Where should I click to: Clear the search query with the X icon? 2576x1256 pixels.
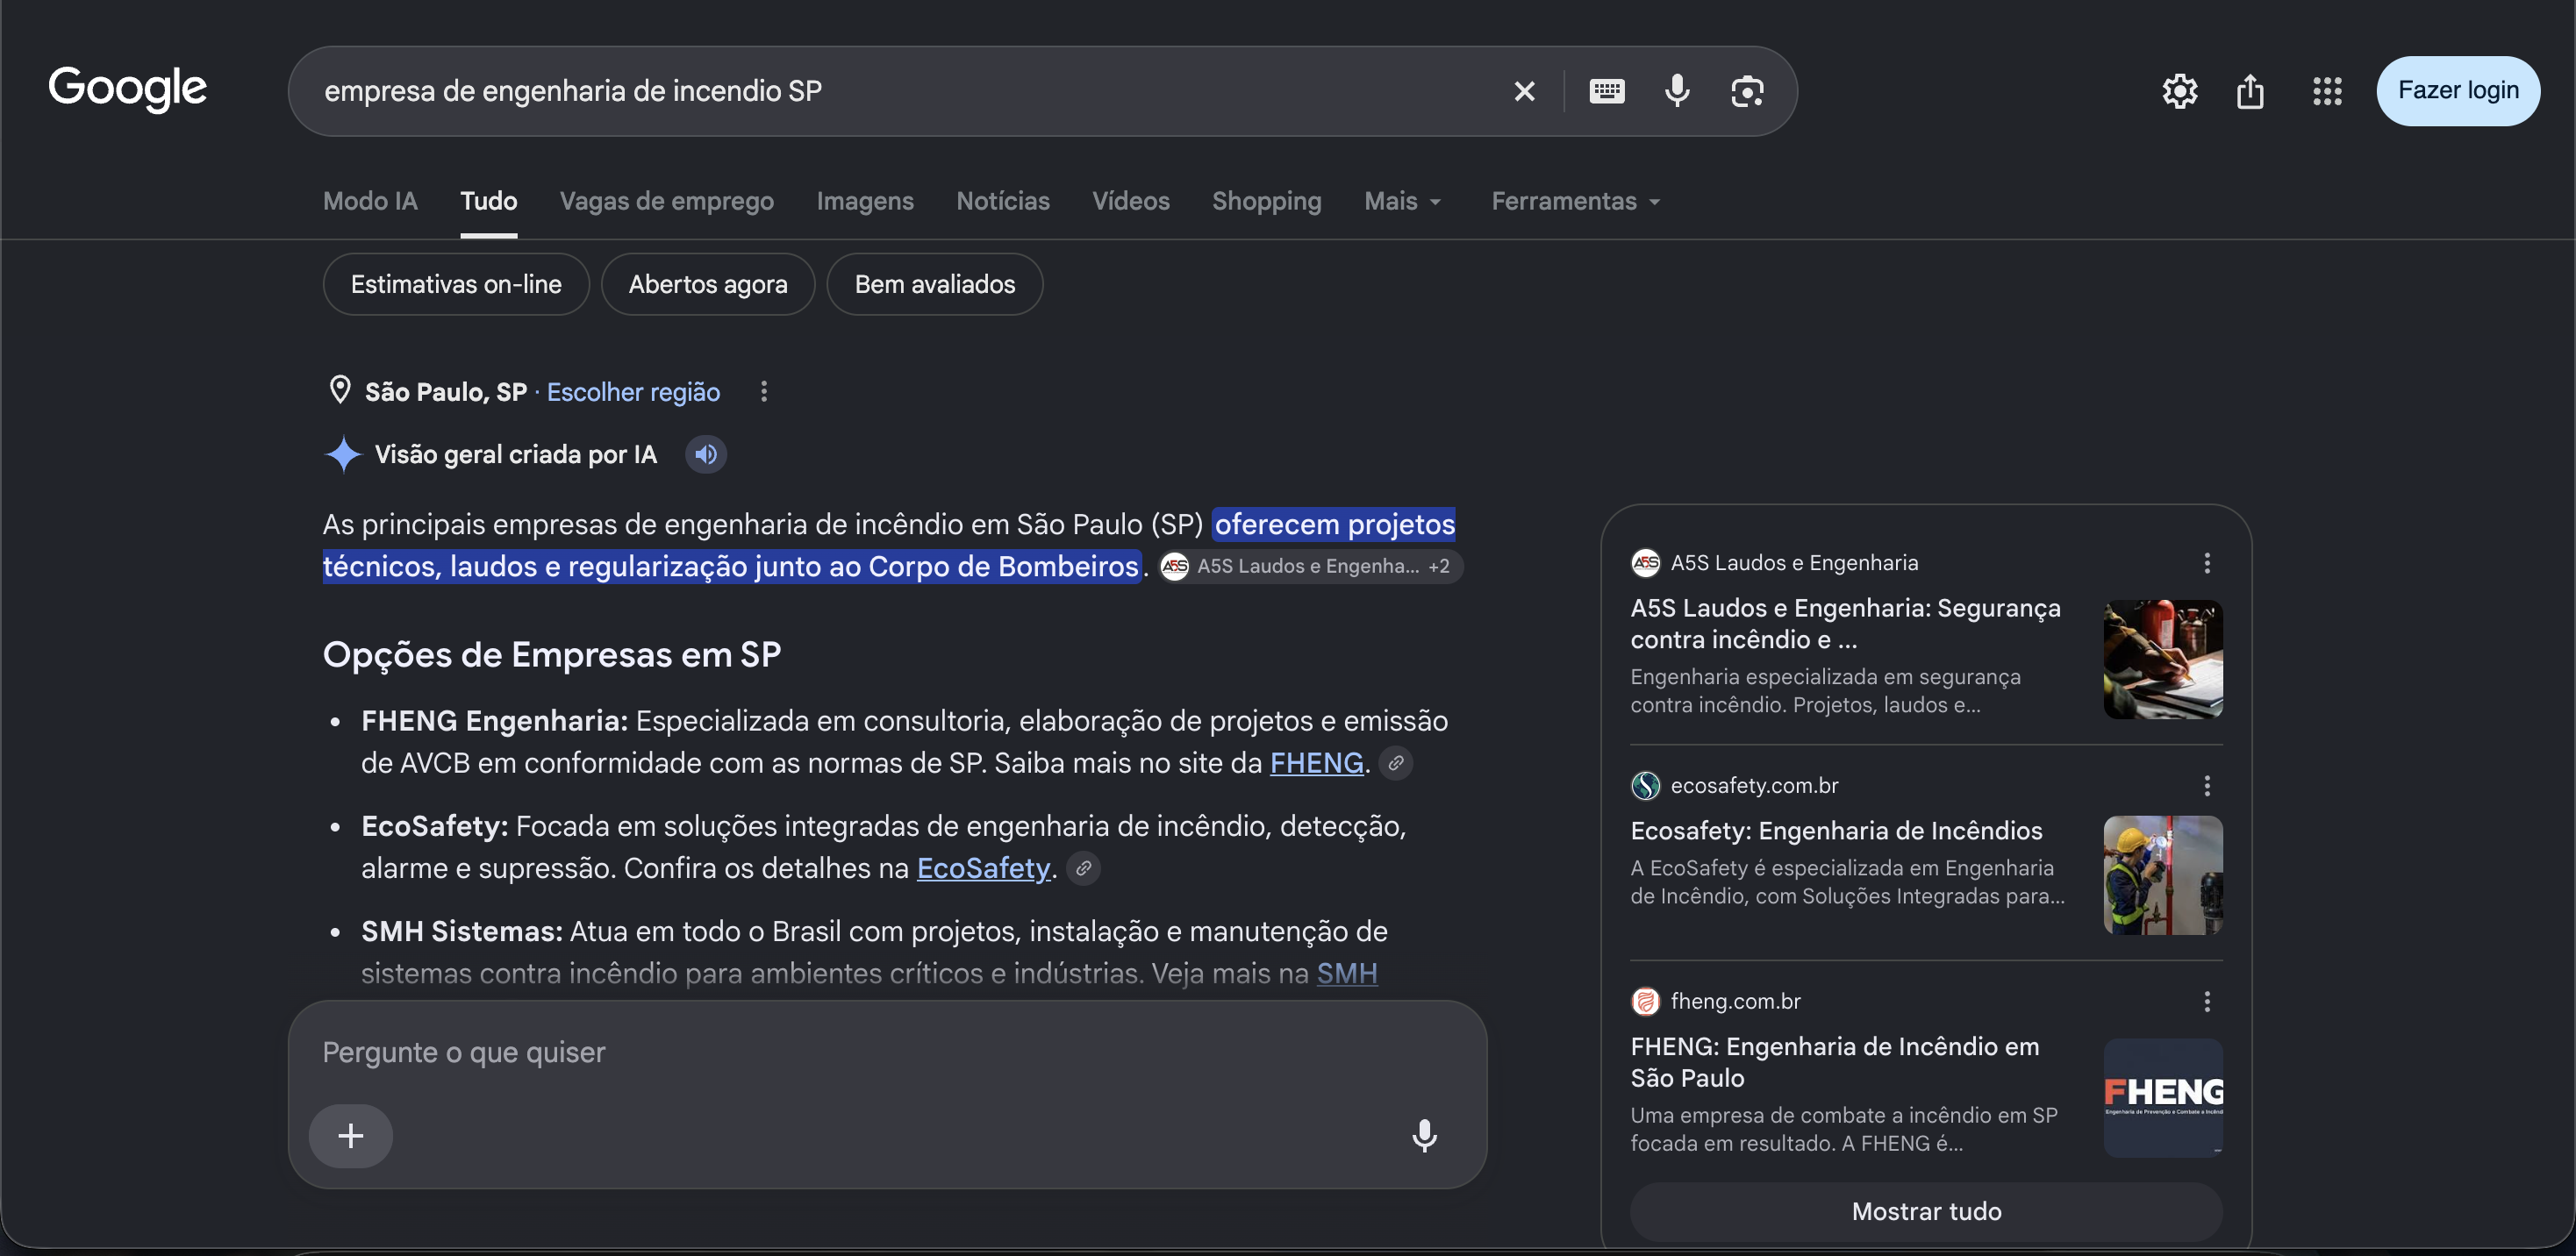(x=1524, y=91)
